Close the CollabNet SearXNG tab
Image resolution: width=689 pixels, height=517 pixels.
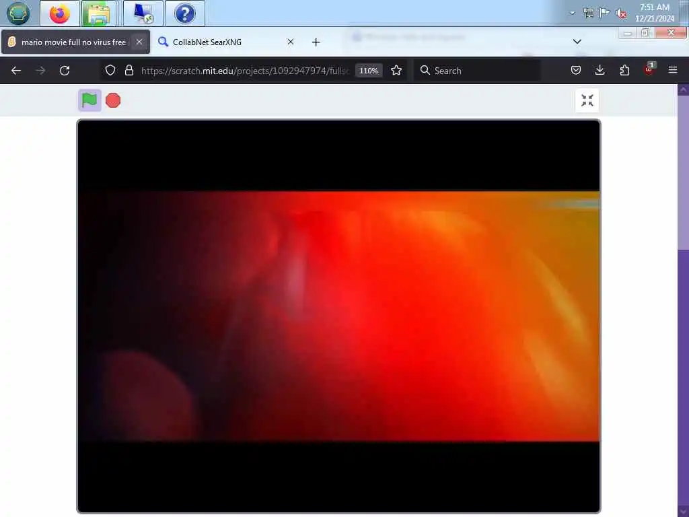[x=291, y=42]
